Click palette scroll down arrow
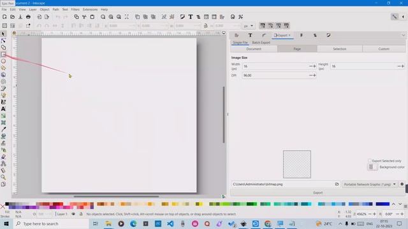 (400, 204)
